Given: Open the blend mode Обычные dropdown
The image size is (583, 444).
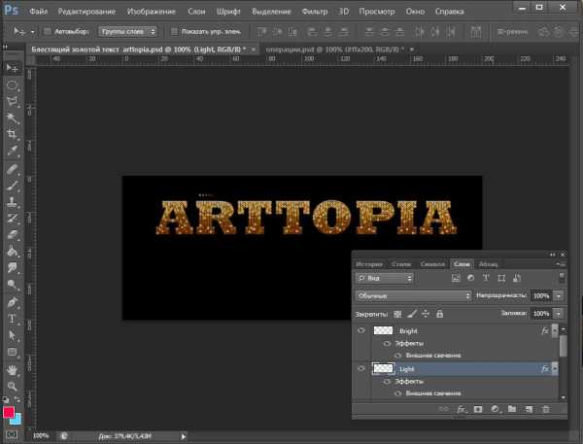Looking at the screenshot, I should pyautogui.click(x=414, y=295).
